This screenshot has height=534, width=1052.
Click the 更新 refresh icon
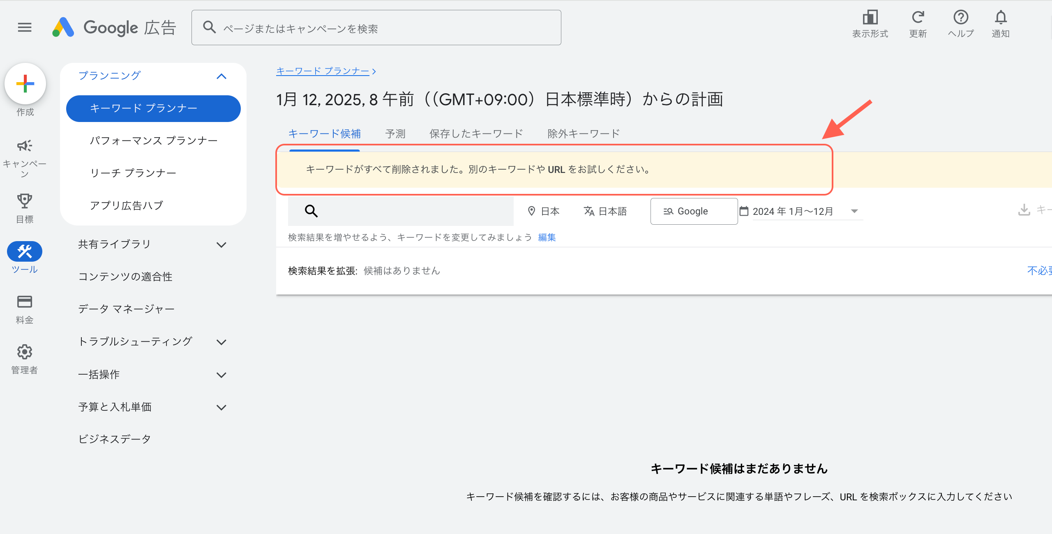[918, 18]
